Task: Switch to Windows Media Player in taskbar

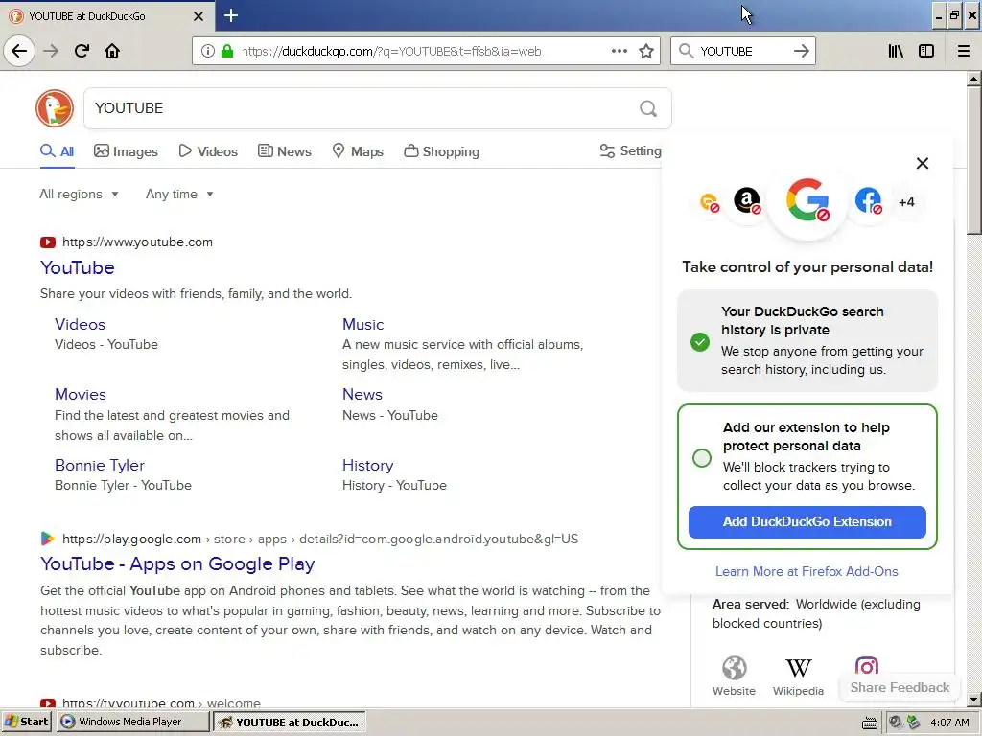Action: tap(132, 722)
